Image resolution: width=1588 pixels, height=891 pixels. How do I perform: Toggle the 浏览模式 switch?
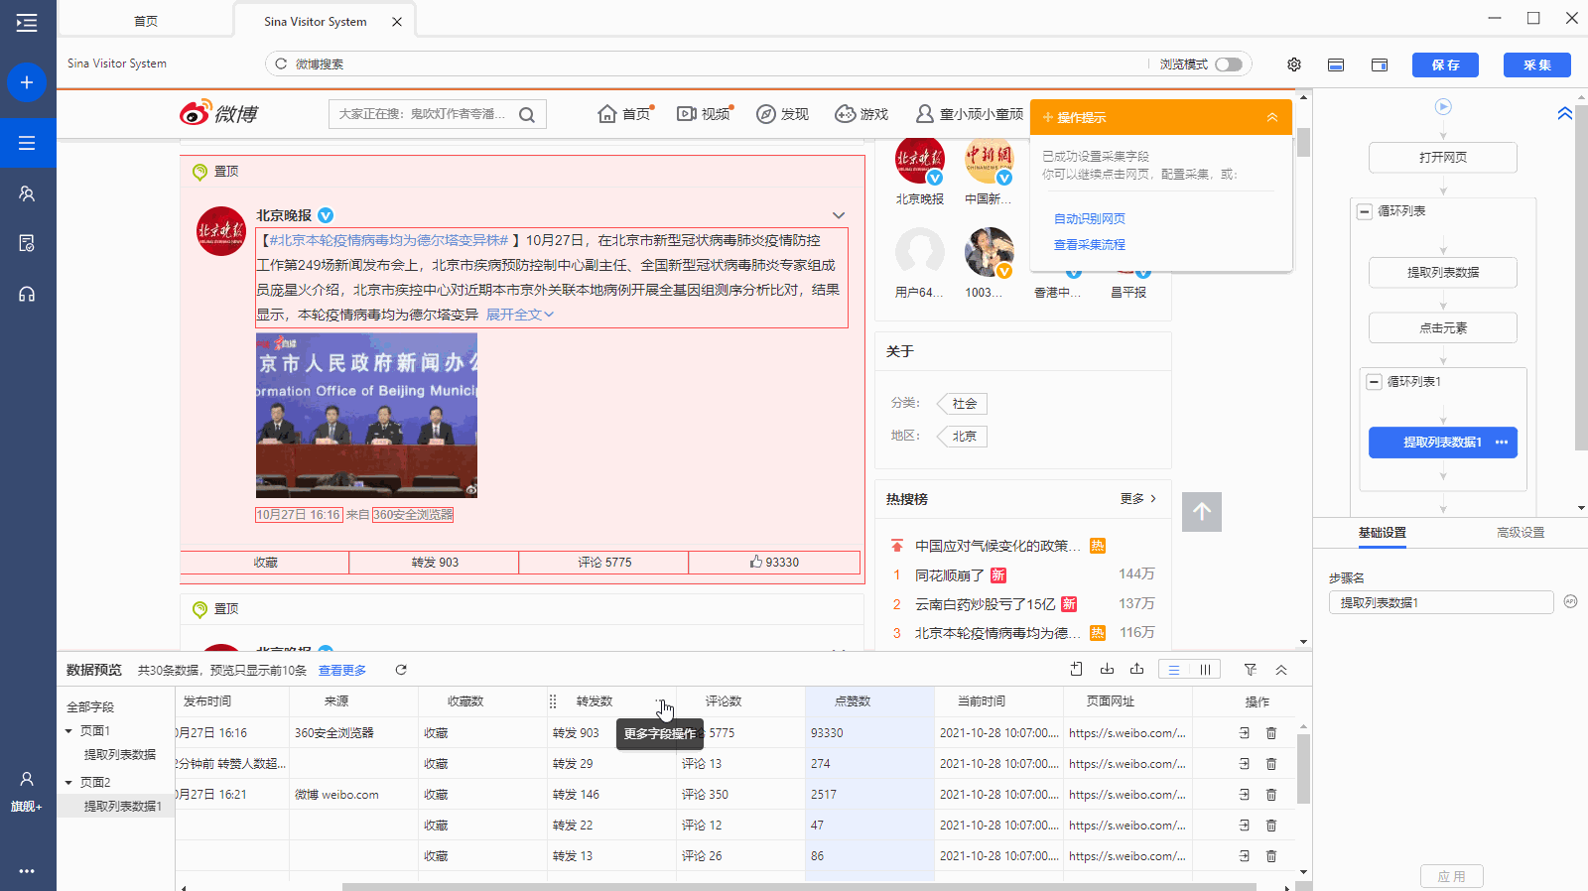coord(1229,64)
